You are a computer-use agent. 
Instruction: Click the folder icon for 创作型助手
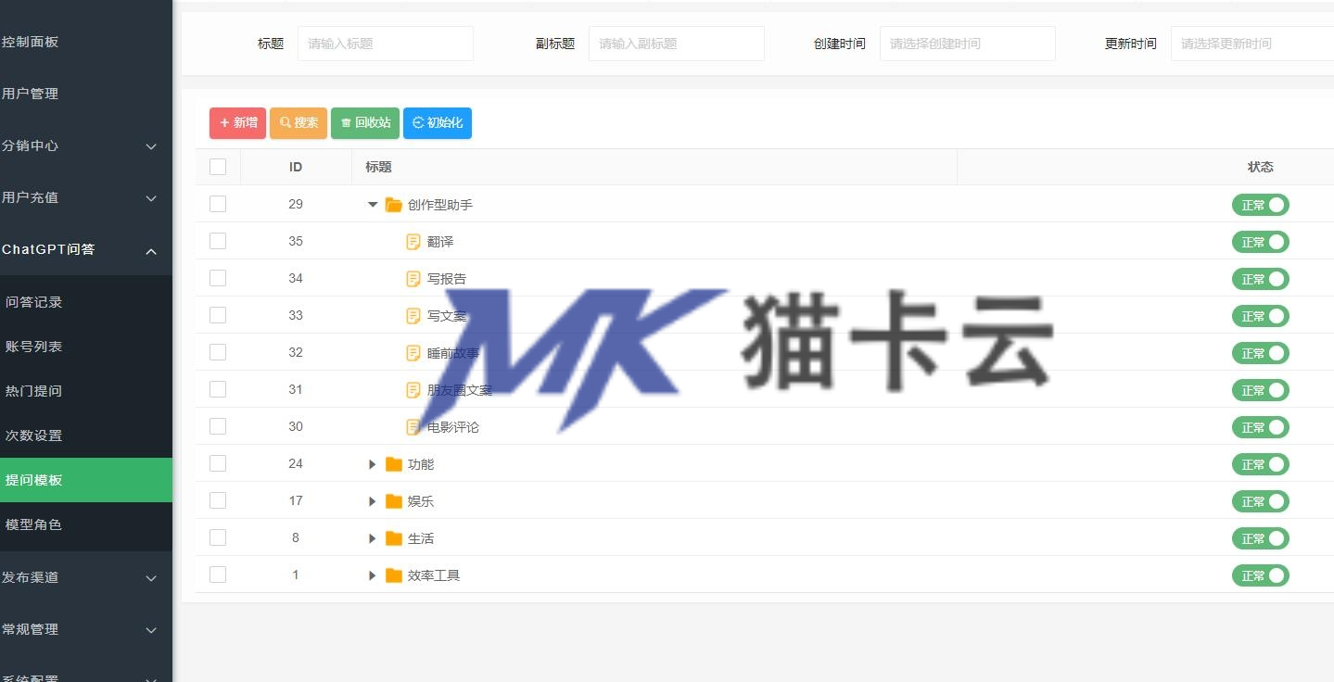(x=394, y=205)
